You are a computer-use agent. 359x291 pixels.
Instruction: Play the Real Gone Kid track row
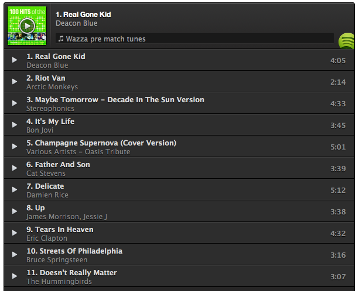click(15, 61)
